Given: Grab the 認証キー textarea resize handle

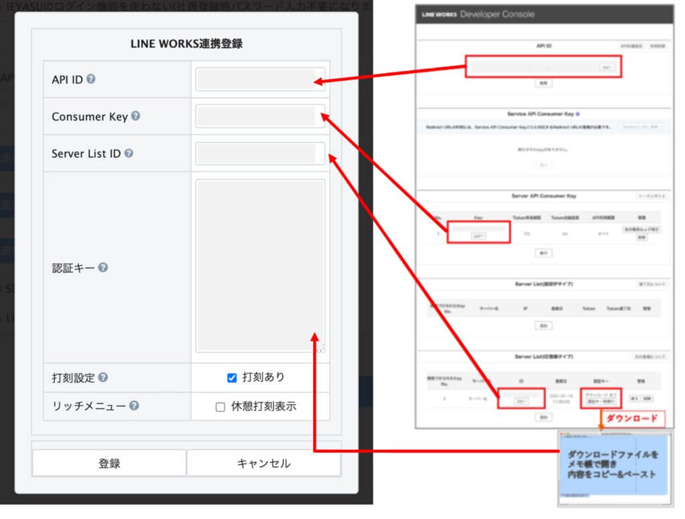Looking at the screenshot, I should (x=321, y=348).
